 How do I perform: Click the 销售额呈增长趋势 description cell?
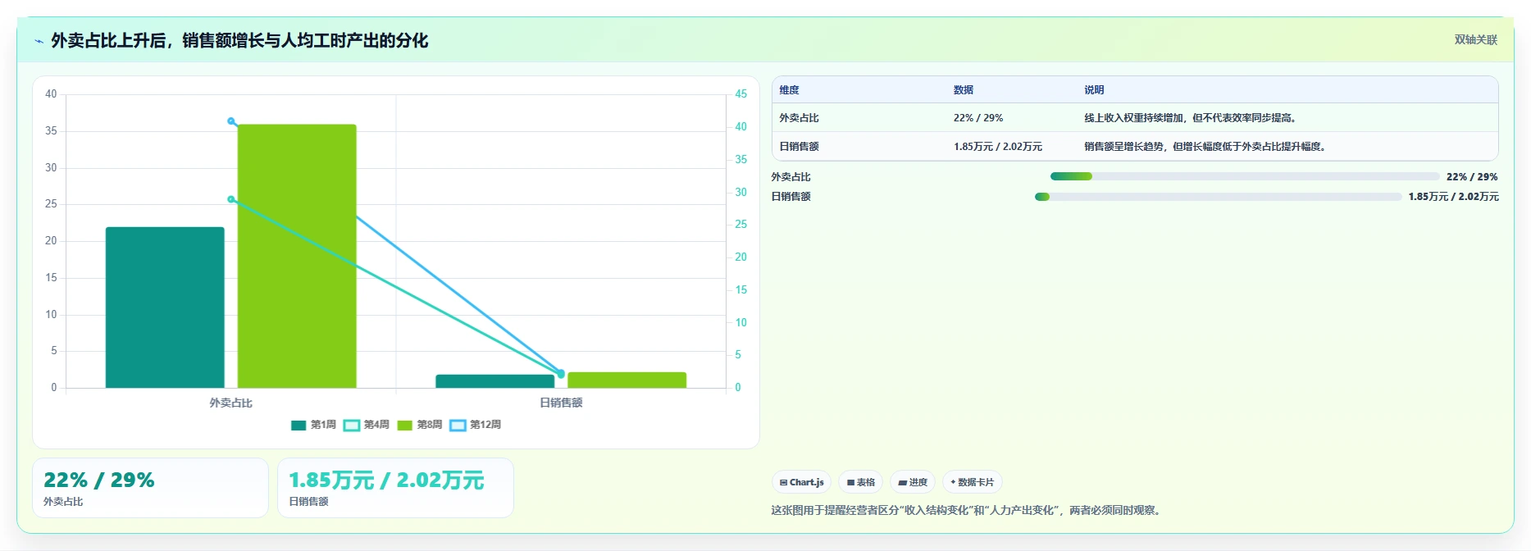[1205, 147]
